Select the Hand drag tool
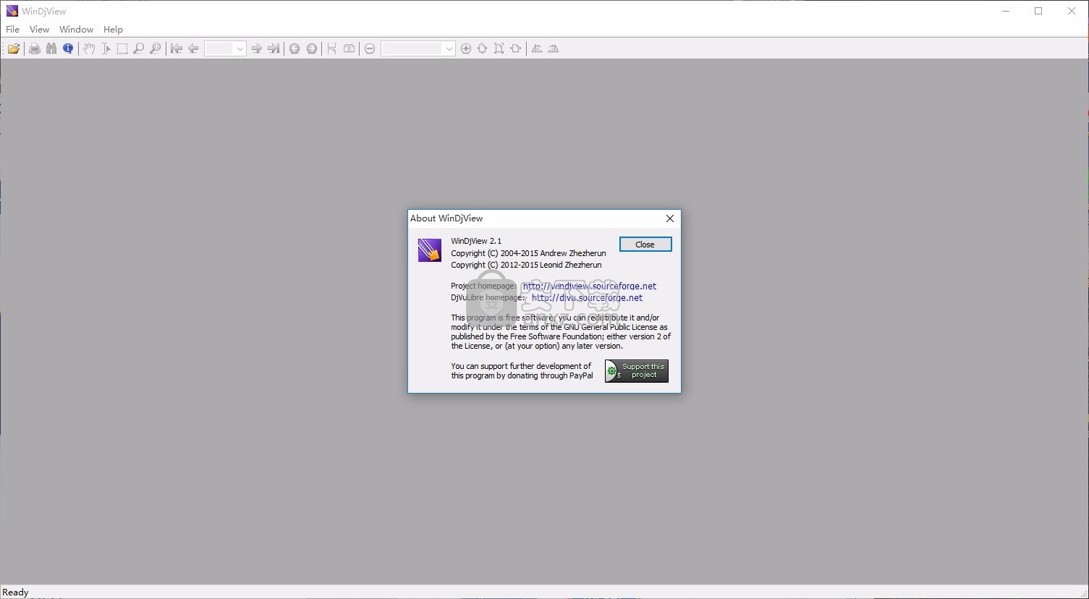Image resolution: width=1089 pixels, height=599 pixels. coord(88,48)
